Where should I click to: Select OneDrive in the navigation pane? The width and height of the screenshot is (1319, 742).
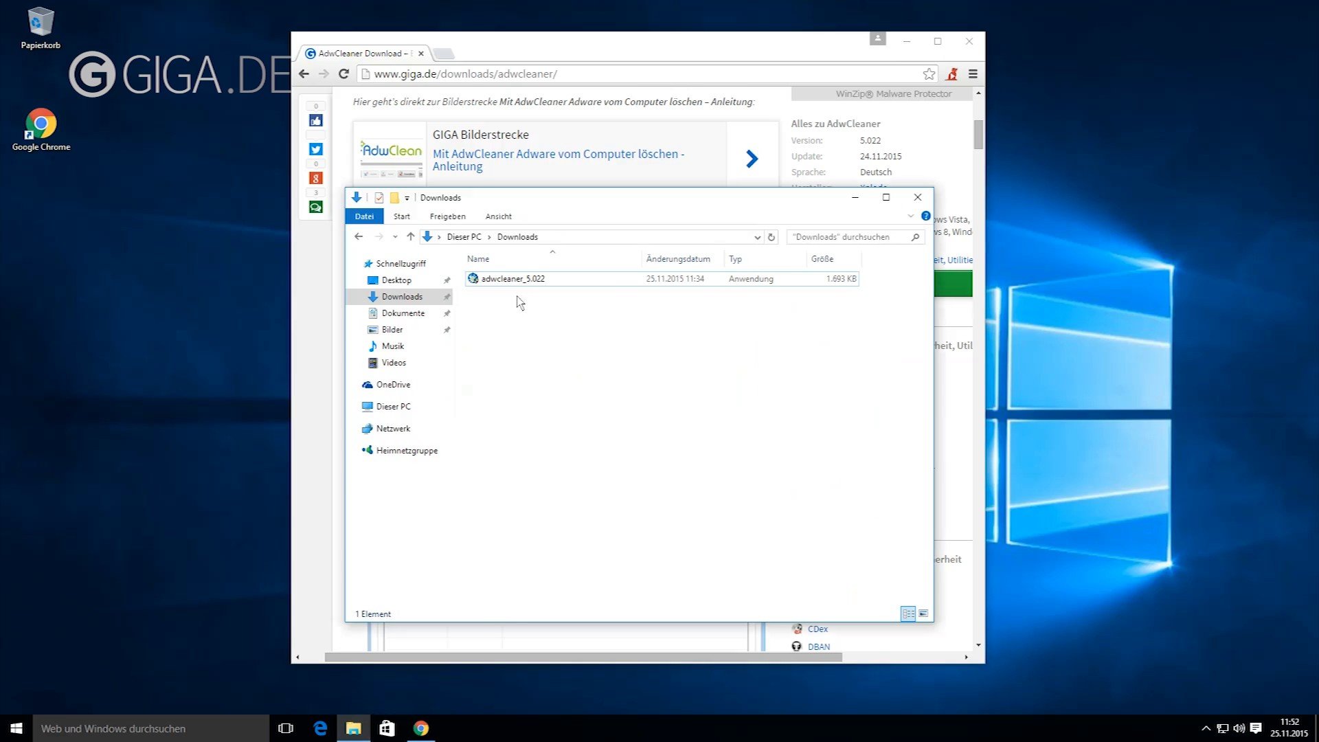click(x=393, y=385)
